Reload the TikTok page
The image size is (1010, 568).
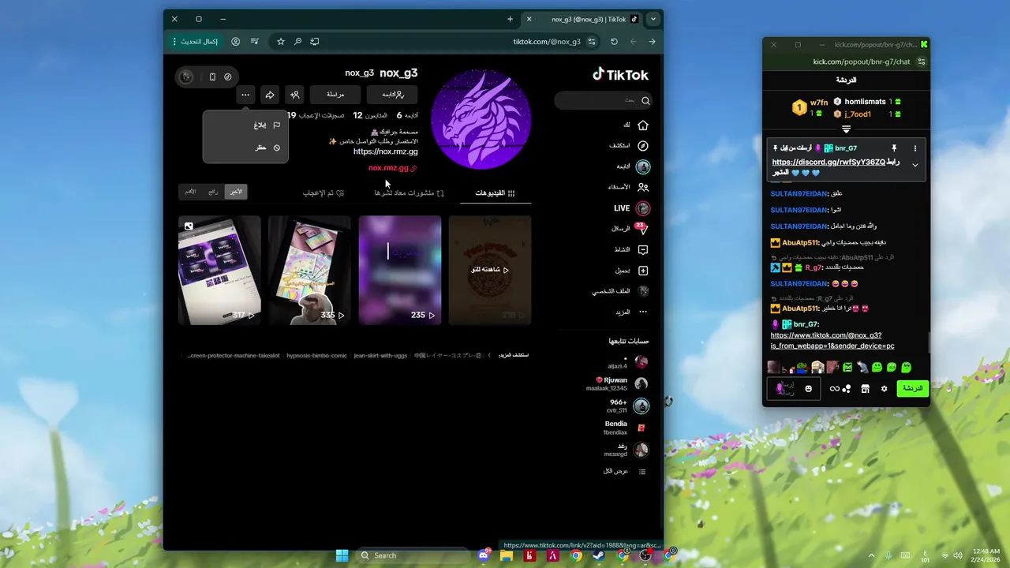pyautogui.click(x=614, y=42)
